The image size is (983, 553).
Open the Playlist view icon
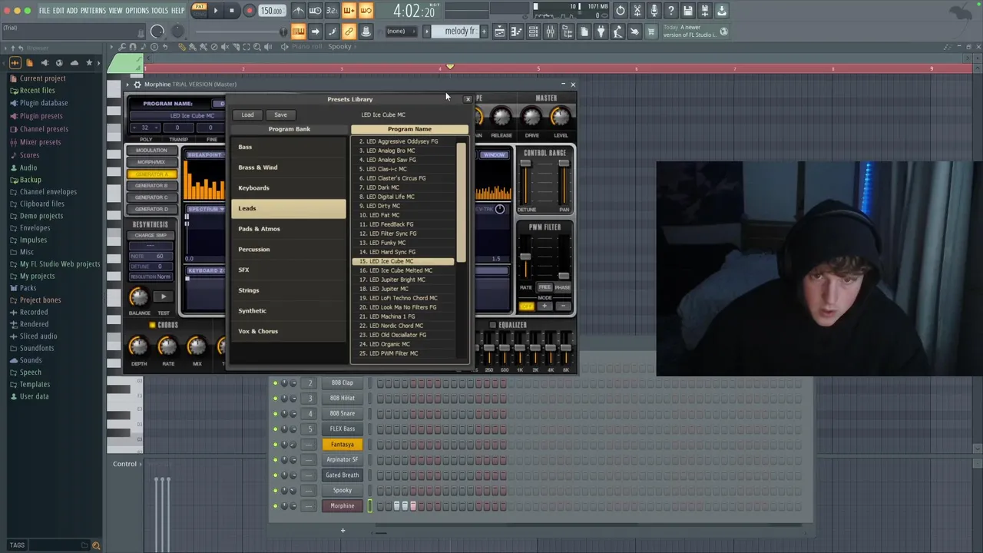(499, 31)
